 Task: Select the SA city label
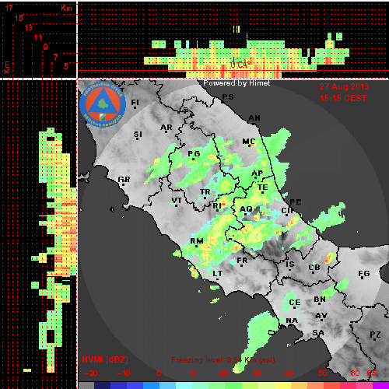point(318,333)
